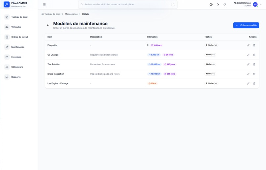Edit the Plaquette template with pencil icon
This screenshot has width=266, height=170.
(x=248, y=45)
